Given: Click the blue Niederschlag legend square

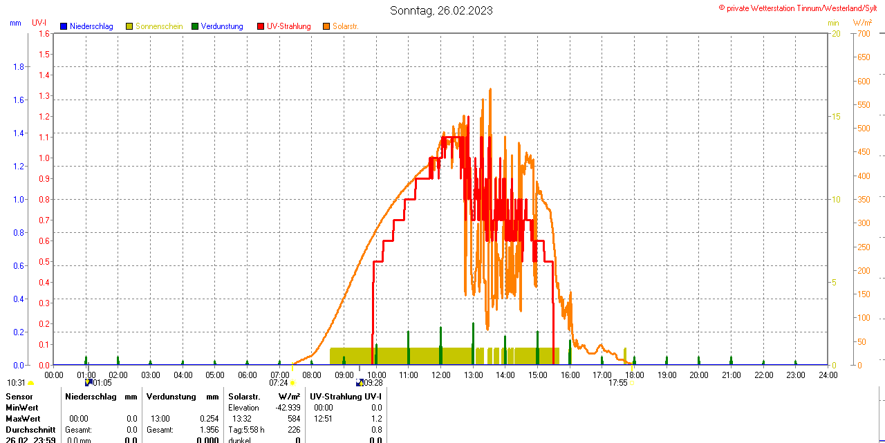Looking at the screenshot, I should pyautogui.click(x=64, y=26).
